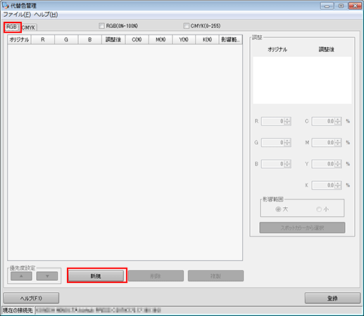Enable the RGB(0%-100%) checkbox
The height and width of the screenshot is (316, 364).
(101, 26)
